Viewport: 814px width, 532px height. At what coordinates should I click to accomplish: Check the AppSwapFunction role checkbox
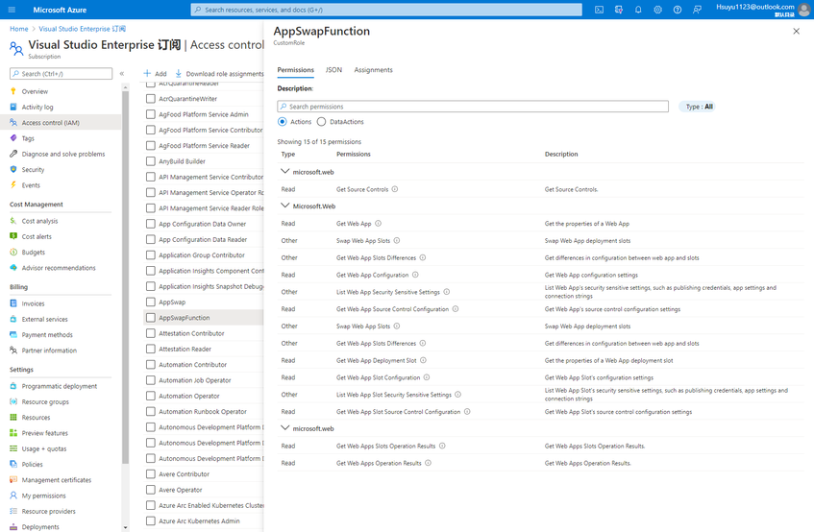[151, 317]
